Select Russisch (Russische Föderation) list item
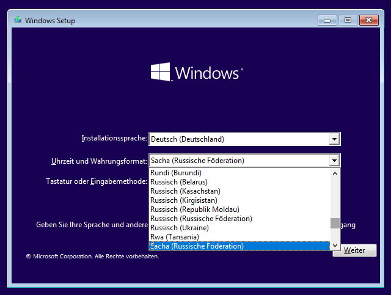The height and width of the screenshot is (295, 391). coord(239,219)
